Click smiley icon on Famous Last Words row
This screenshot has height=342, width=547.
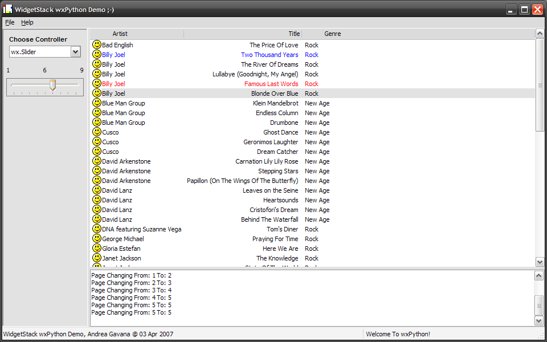click(x=97, y=84)
